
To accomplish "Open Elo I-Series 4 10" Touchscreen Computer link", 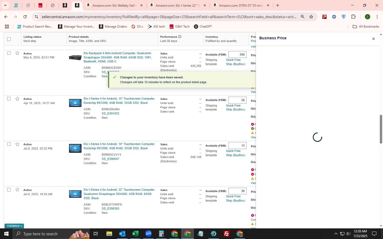I will coord(119,146).
